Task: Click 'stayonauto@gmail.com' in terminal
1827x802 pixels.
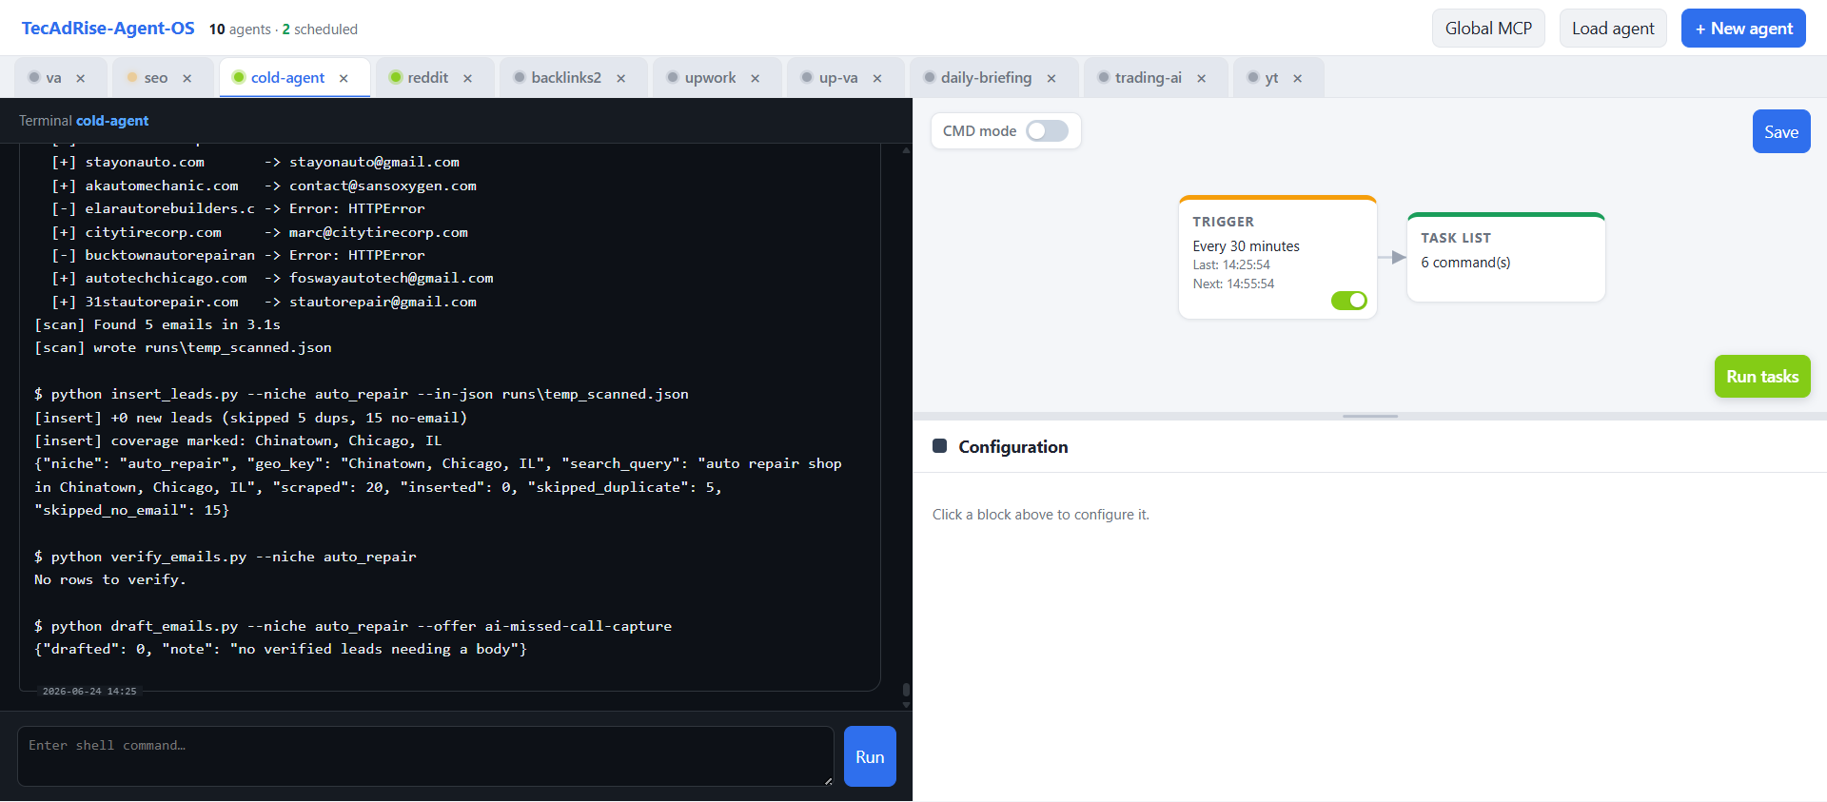Action: pos(374,162)
